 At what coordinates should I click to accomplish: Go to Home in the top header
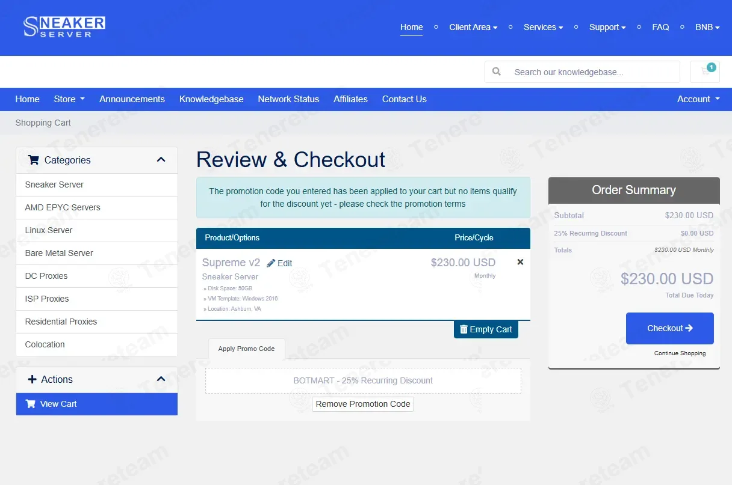tap(411, 27)
